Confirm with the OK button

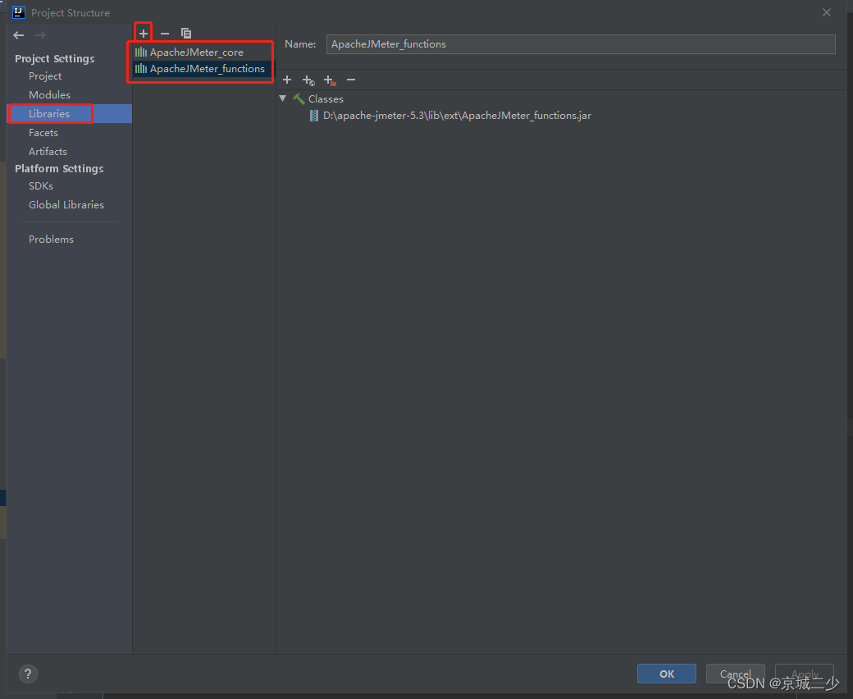666,674
